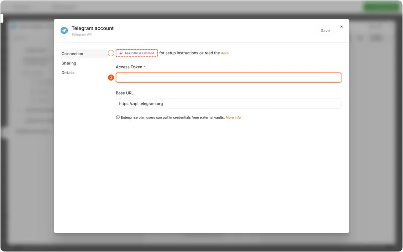
Task: Click the Telegram logo icon
Action: click(x=64, y=30)
